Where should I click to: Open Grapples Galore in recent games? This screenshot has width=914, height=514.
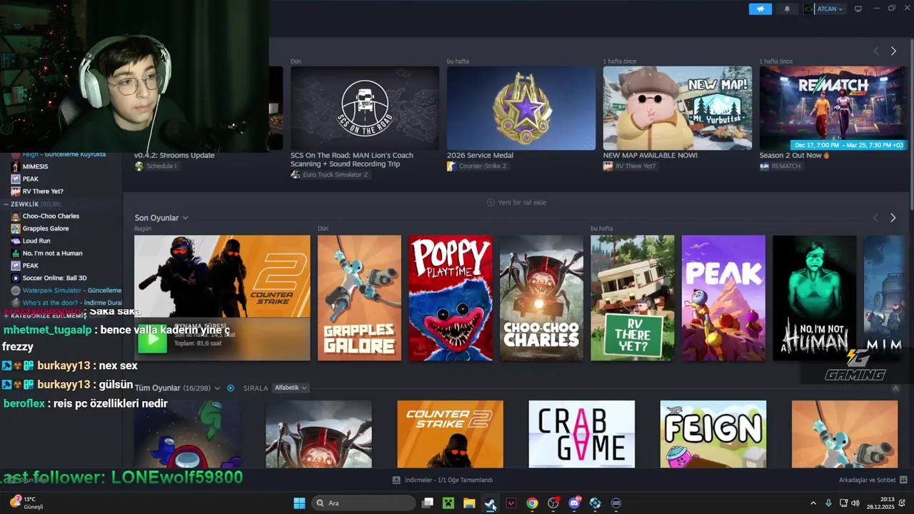359,298
